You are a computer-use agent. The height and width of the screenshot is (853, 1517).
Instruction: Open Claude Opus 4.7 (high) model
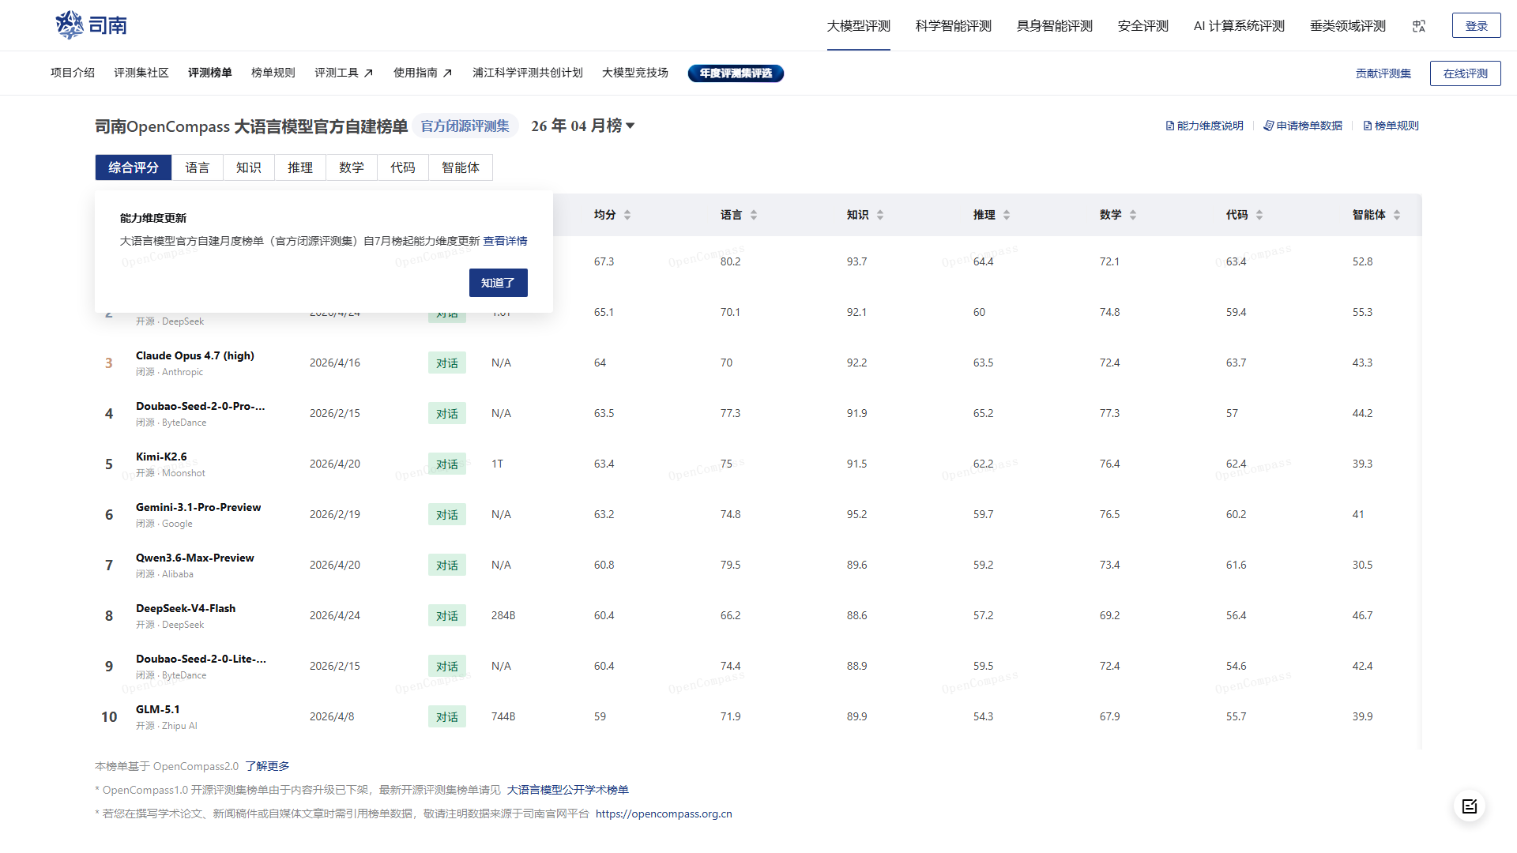pyautogui.click(x=195, y=355)
